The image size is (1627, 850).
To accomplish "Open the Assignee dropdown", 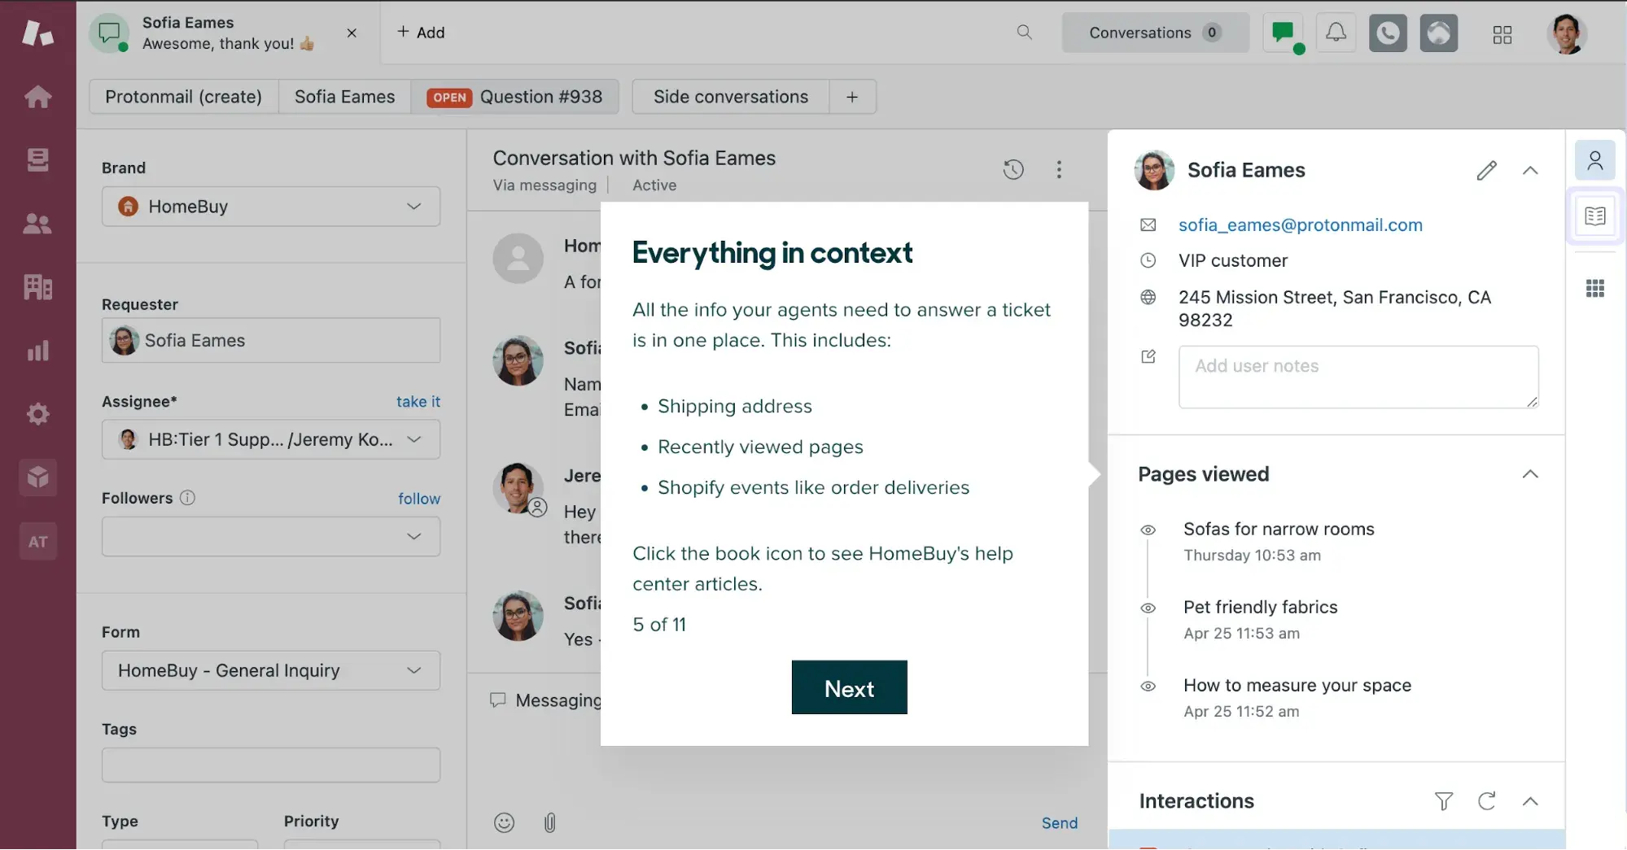I will pyautogui.click(x=270, y=439).
